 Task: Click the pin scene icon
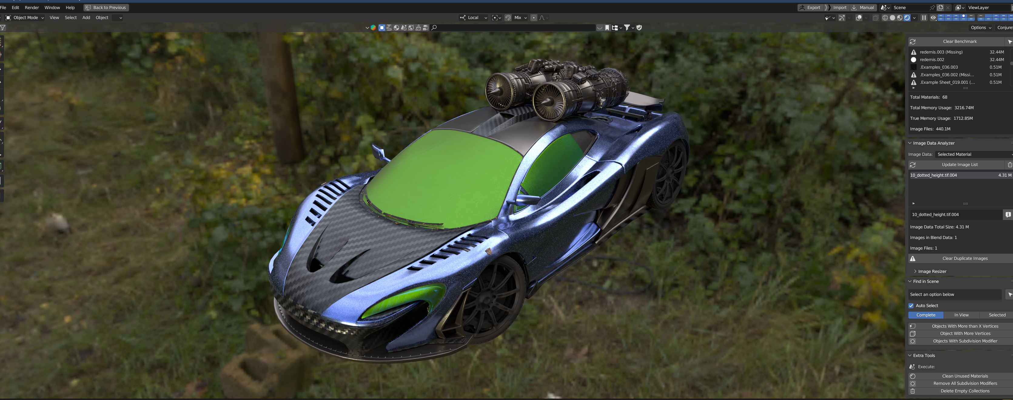[932, 8]
